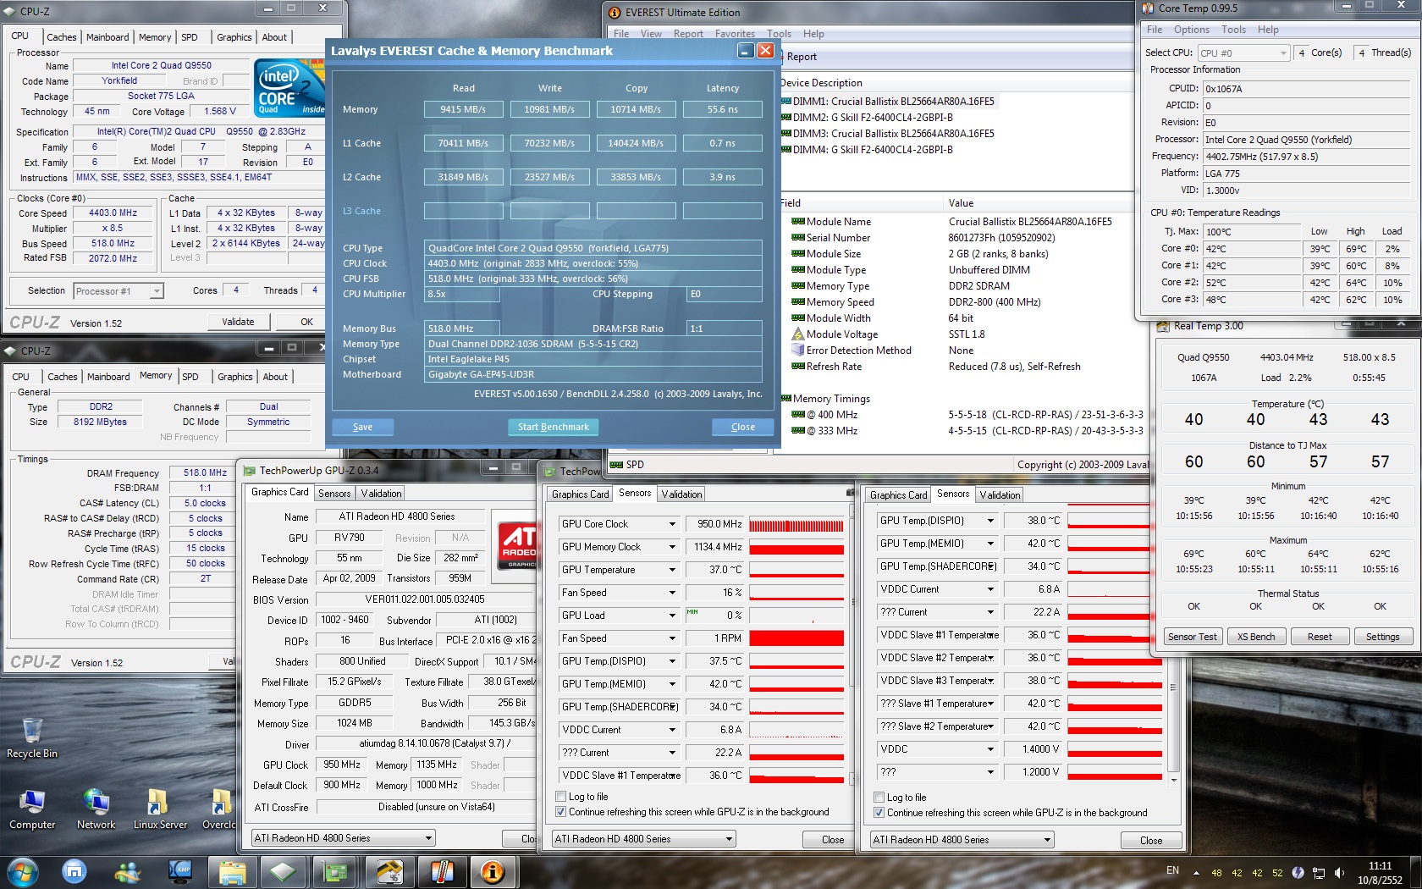The width and height of the screenshot is (1422, 889).
Task: Toggle Continue refreshing checkbox in right GPU-Z
Action: click(879, 813)
